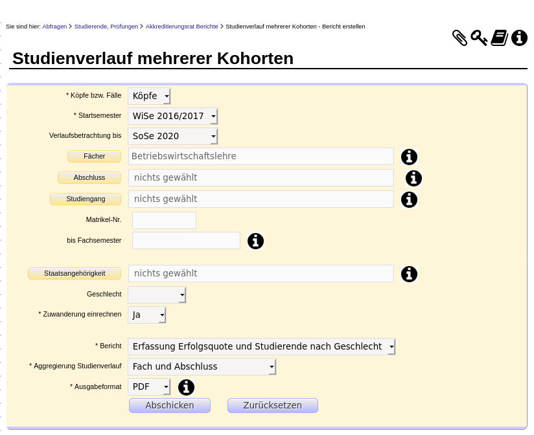The image size is (534, 435).
Task: Go to Akkreditierungsrat Berichte breadcrumb link
Action: [181, 27]
